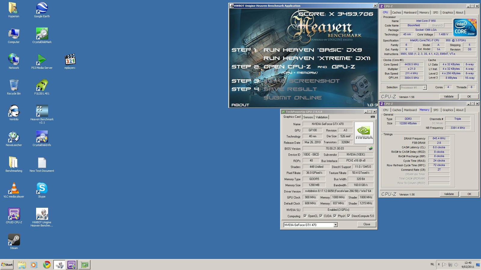Click OK in the upper CPU-Z window

click(x=469, y=97)
